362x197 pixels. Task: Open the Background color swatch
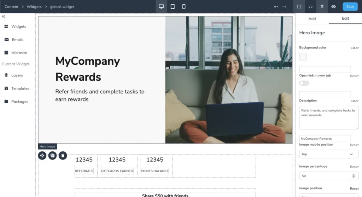pos(303,57)
